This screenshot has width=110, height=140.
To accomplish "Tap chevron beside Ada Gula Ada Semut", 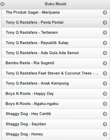I will click(105, 53).
